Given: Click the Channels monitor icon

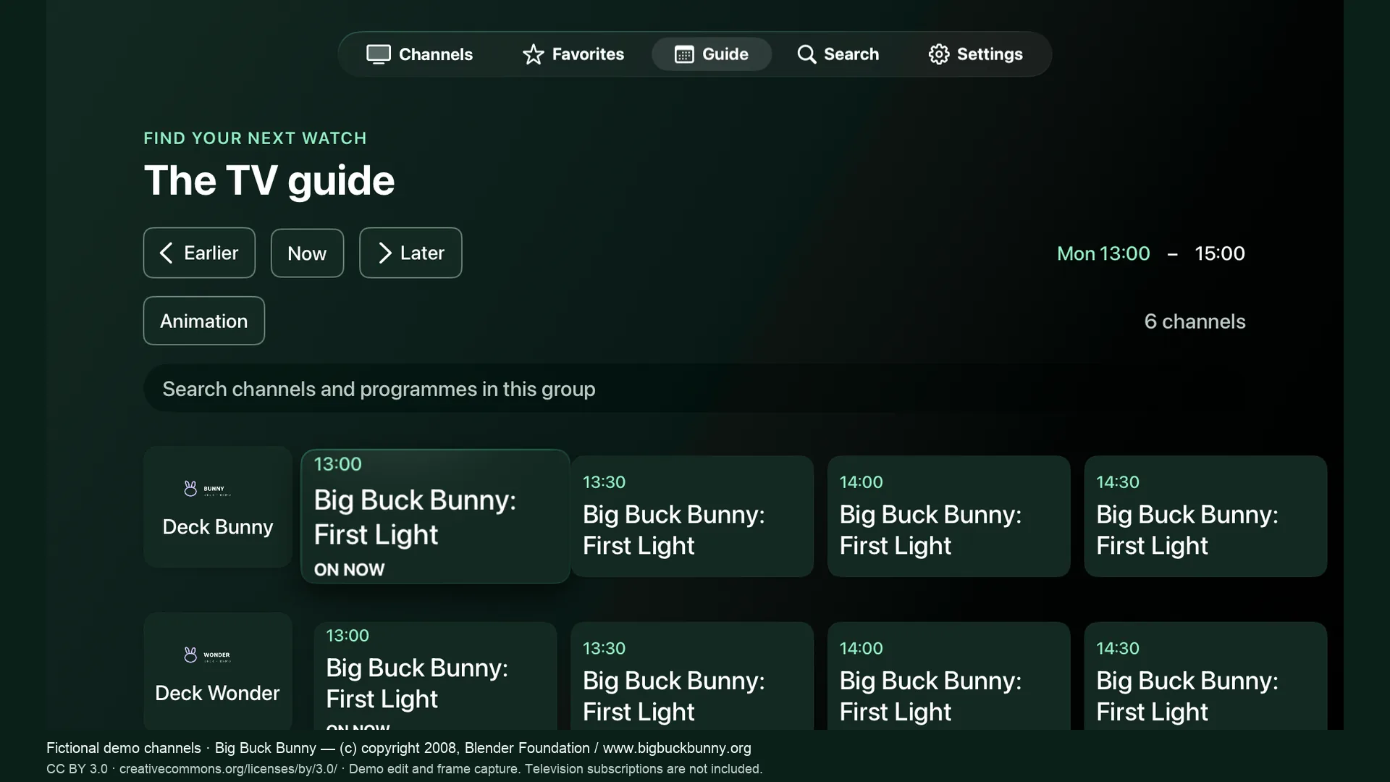Looking at the screenshot, I should pyautogui.click(x=378, y=54).
